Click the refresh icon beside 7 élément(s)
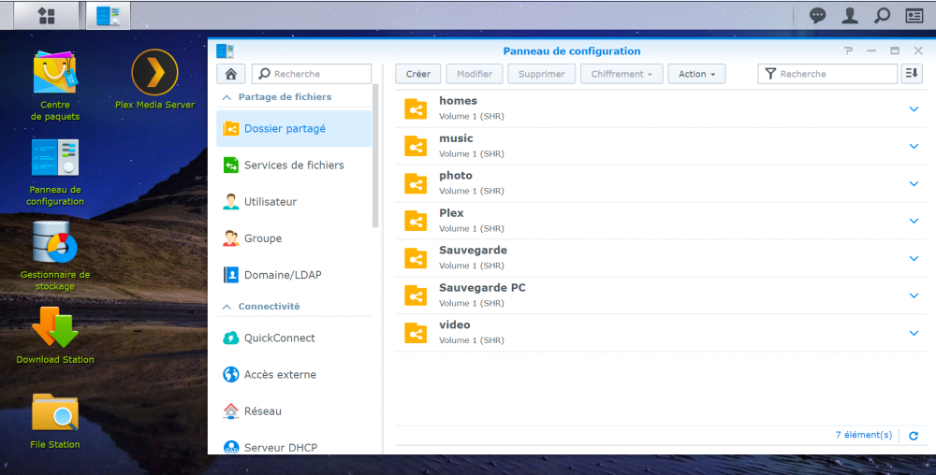936x475 pixels. tap(914, 436)
